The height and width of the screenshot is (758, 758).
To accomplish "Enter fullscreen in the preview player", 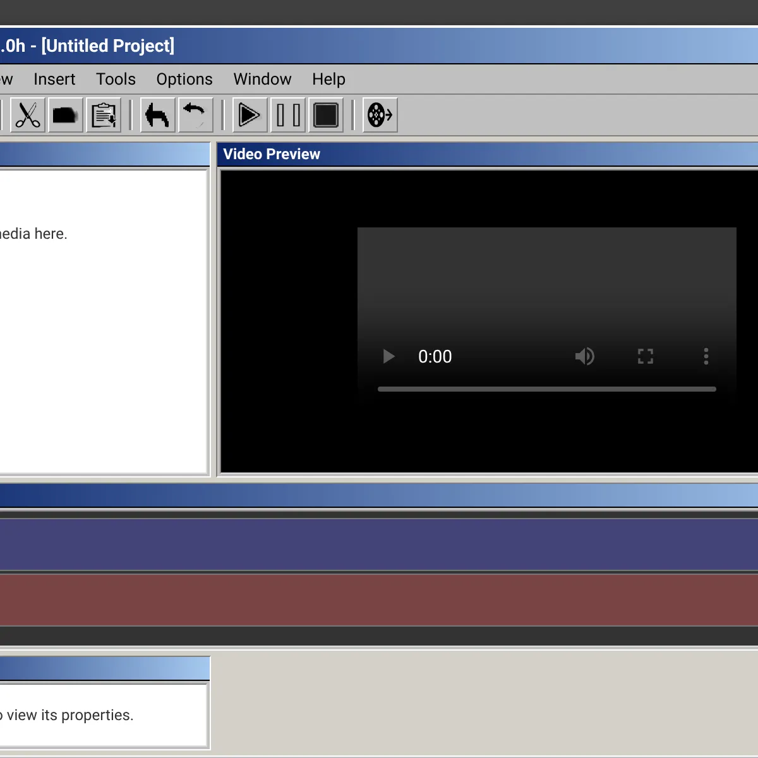I will (x=646, y=356).
